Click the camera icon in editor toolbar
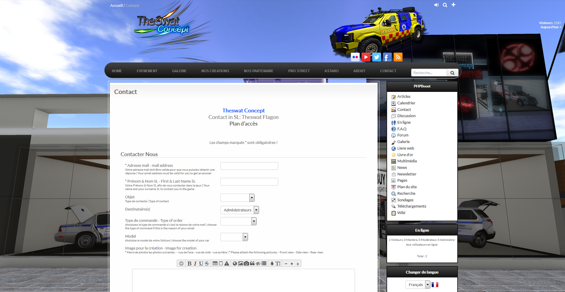The width and height of the screenshot is (565, 292). click(247, 263)
